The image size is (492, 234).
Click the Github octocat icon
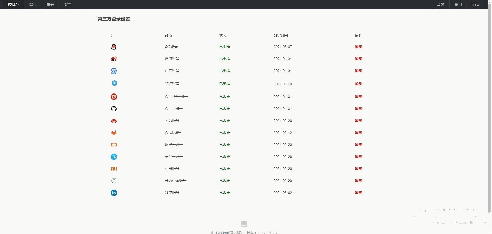[114, 109]
